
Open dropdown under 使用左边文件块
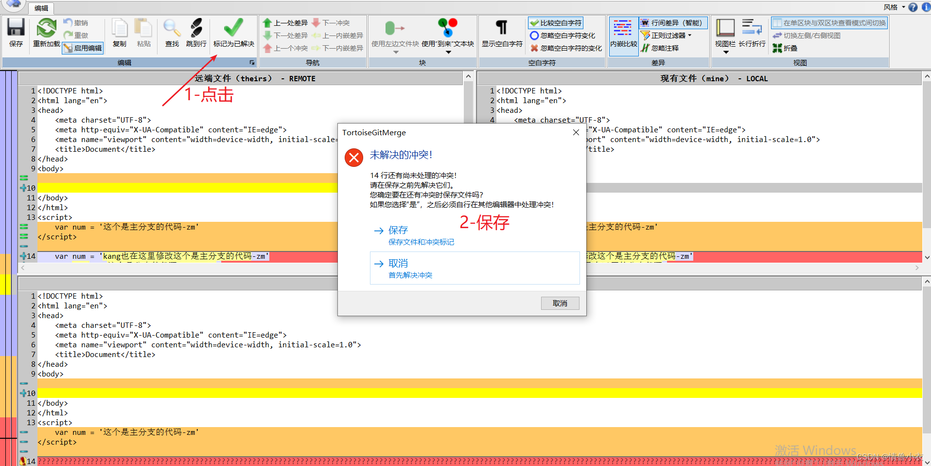click(x=395, y=52)
